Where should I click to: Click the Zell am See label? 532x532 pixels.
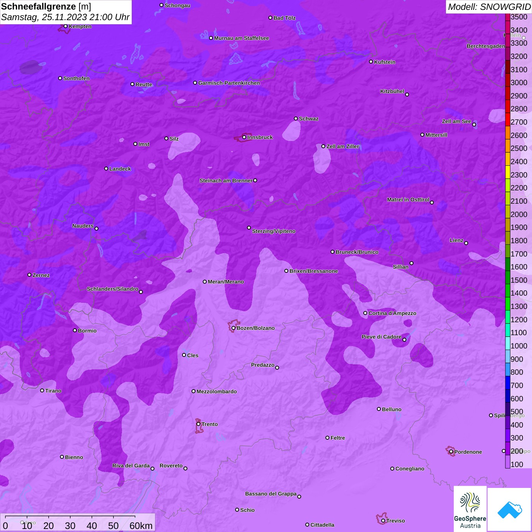[x=456, y=121]
